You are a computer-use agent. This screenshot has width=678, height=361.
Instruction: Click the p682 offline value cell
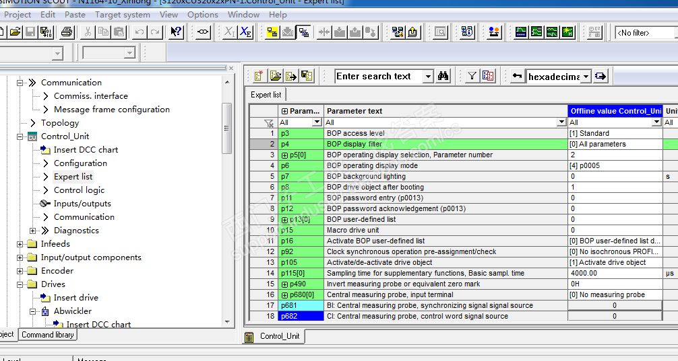614,317
